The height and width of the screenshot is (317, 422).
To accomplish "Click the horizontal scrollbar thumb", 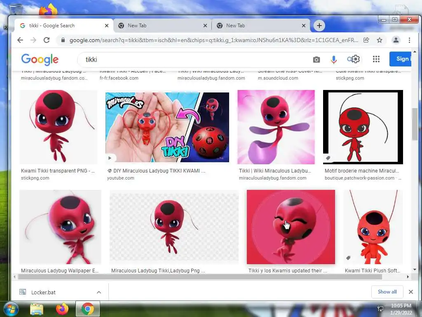I will (200, 277).
